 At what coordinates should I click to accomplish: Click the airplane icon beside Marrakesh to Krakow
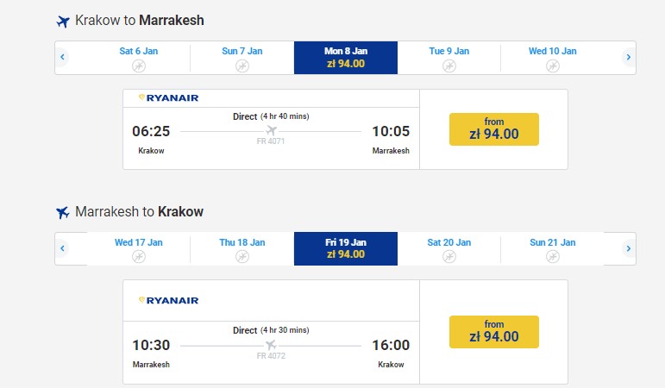click(63, 212)
